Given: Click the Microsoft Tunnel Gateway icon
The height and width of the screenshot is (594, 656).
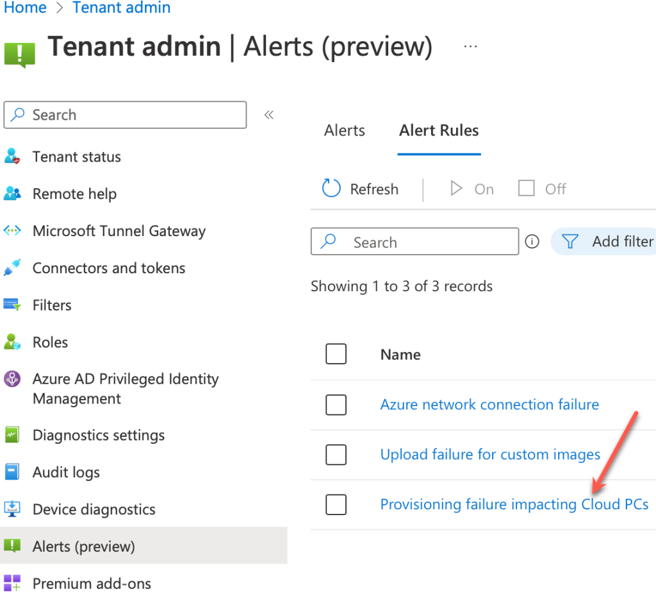Looking at the screenshot, I should [x=12, y=230].
